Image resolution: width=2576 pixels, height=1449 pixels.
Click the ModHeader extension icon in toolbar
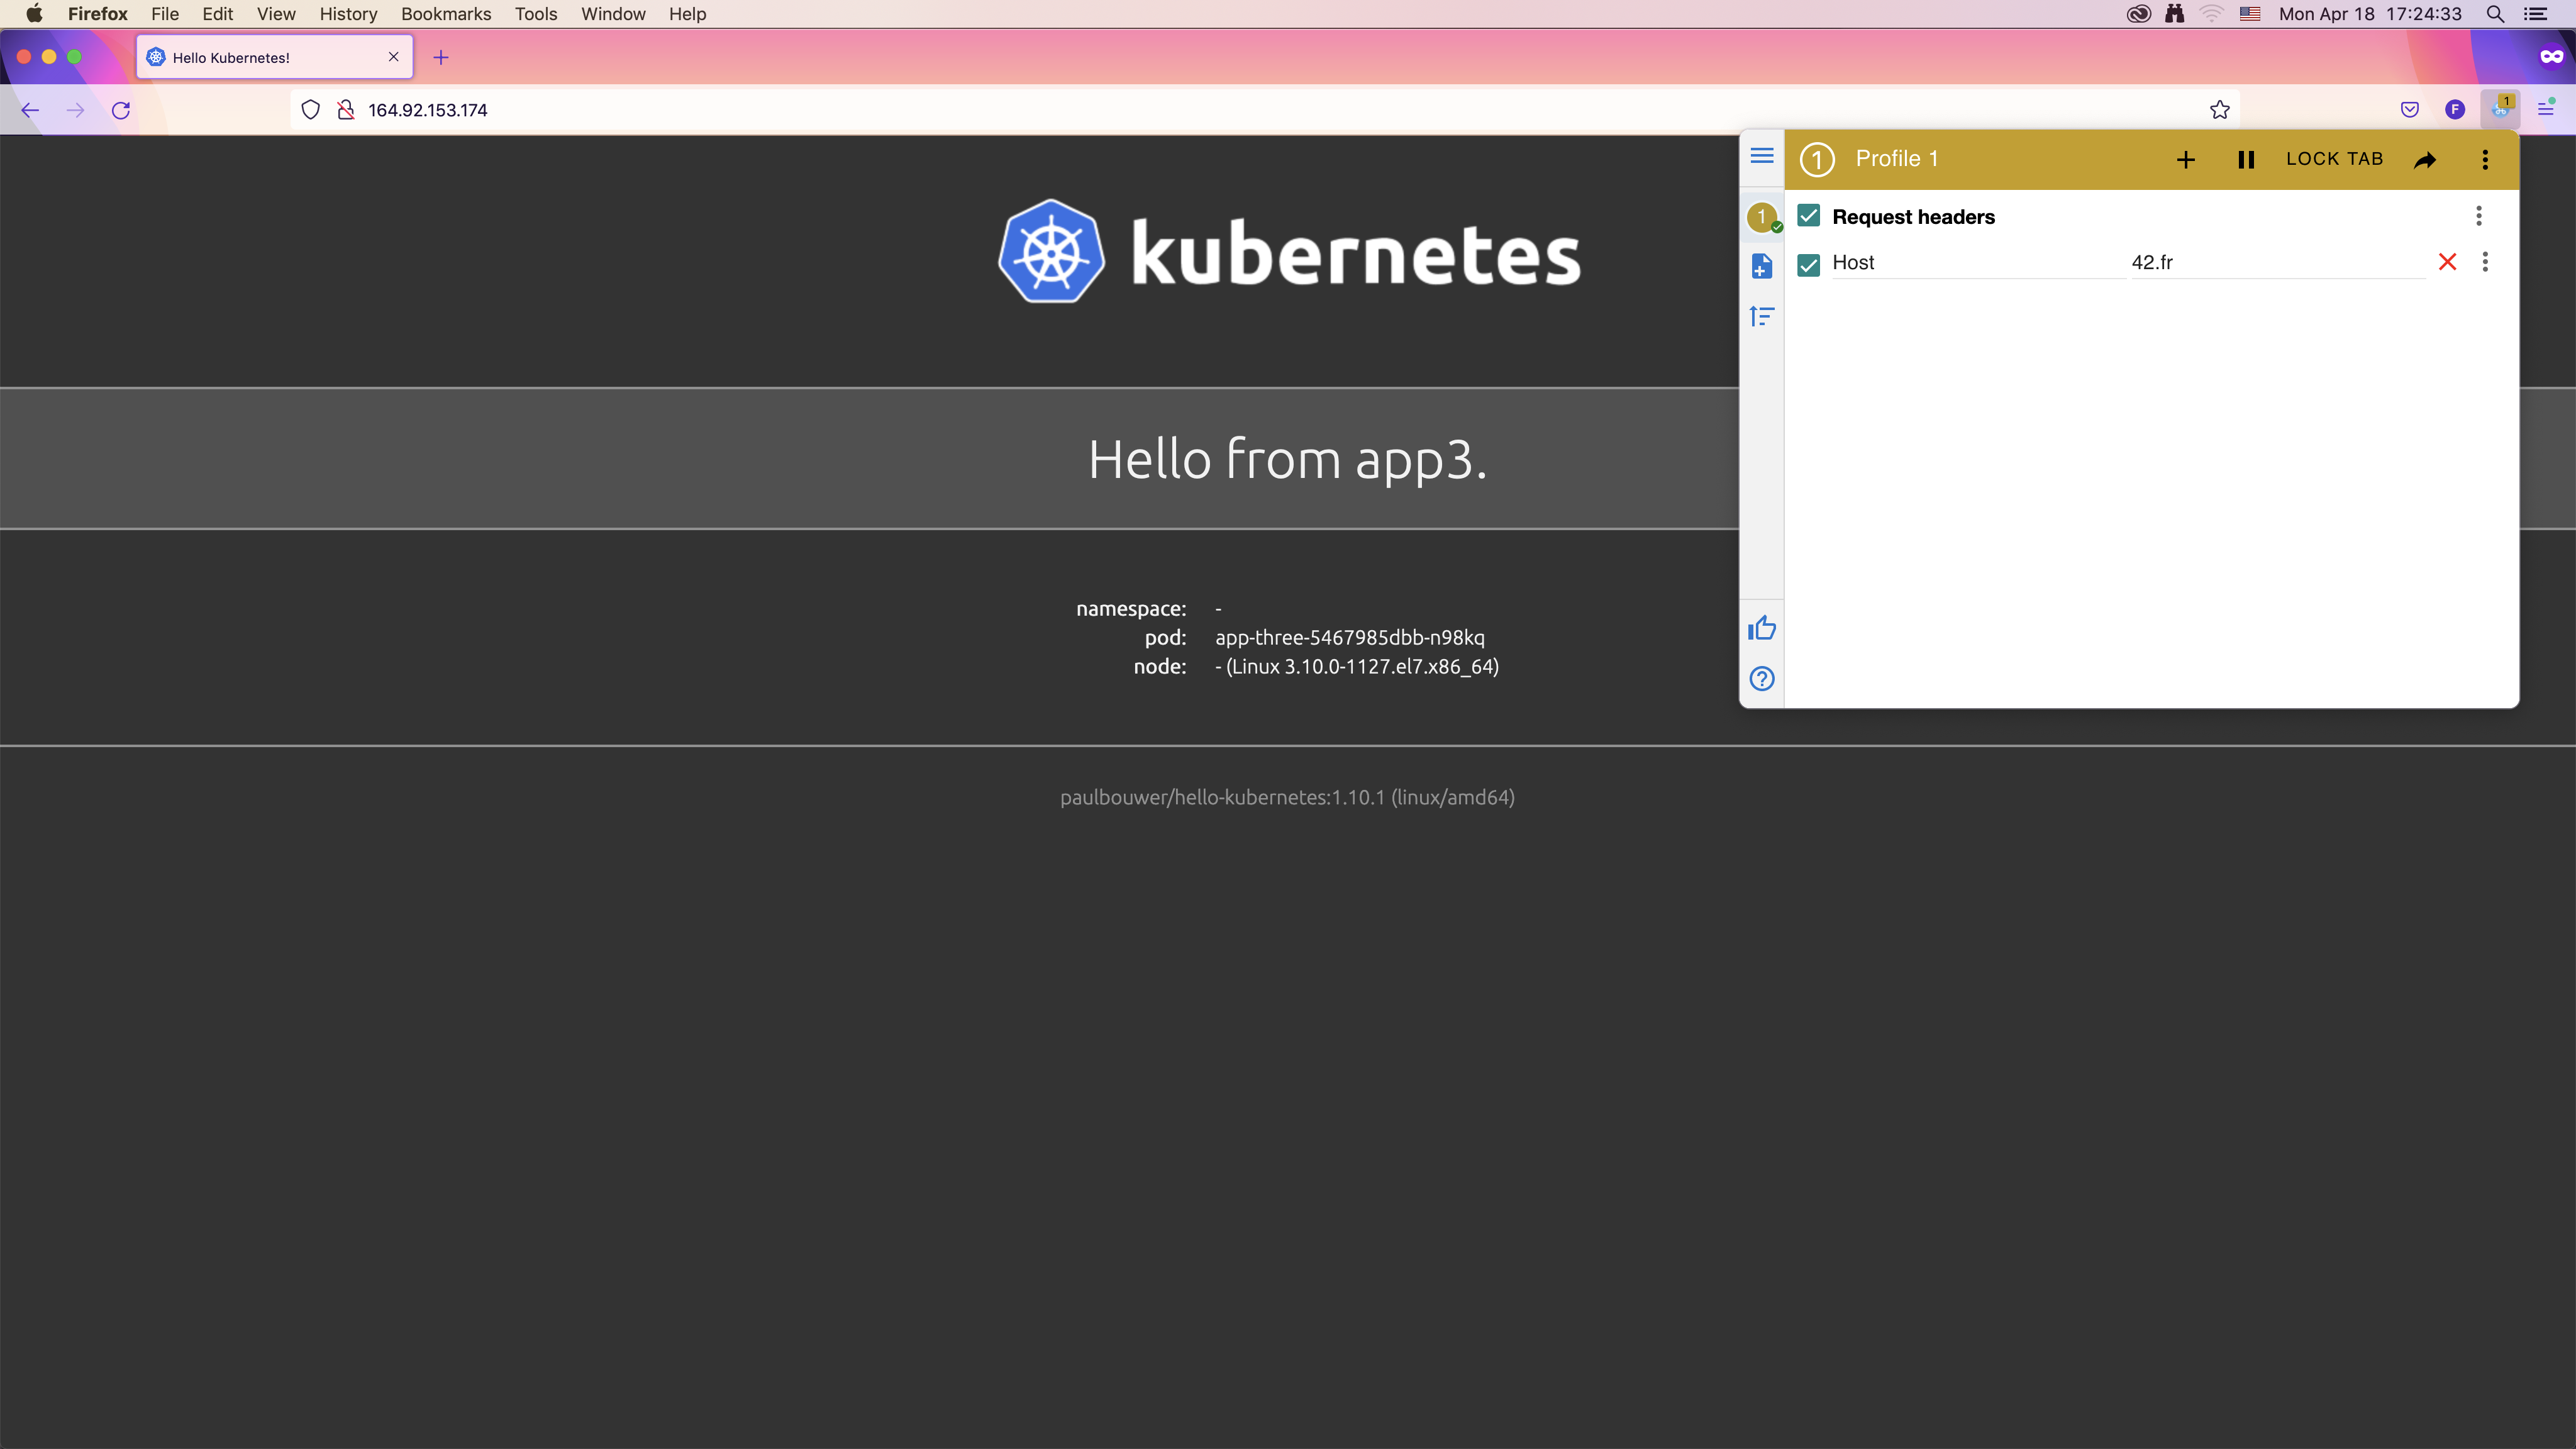(x=2502, y=109)
